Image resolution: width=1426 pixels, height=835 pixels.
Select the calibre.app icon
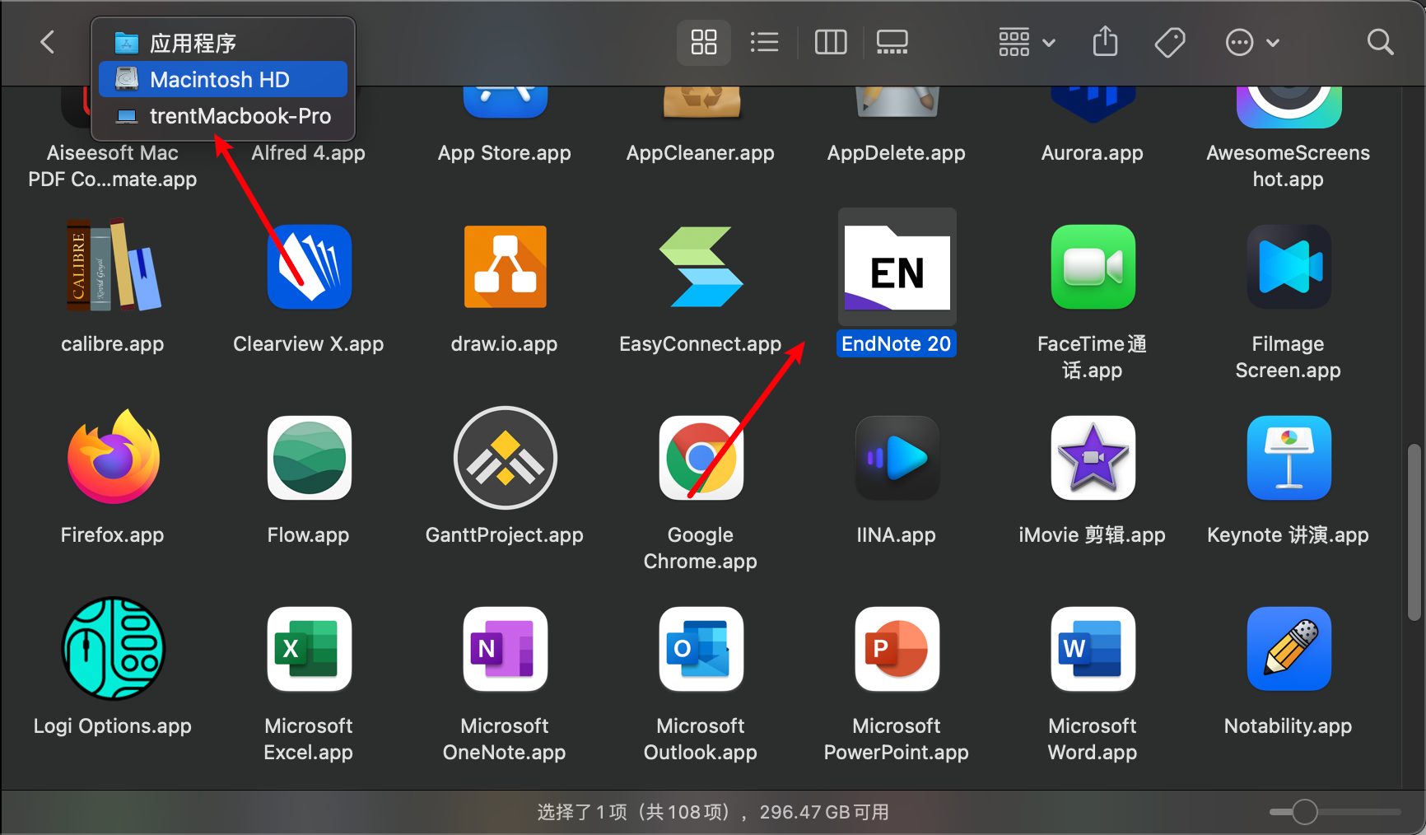(x=113, y=266)
